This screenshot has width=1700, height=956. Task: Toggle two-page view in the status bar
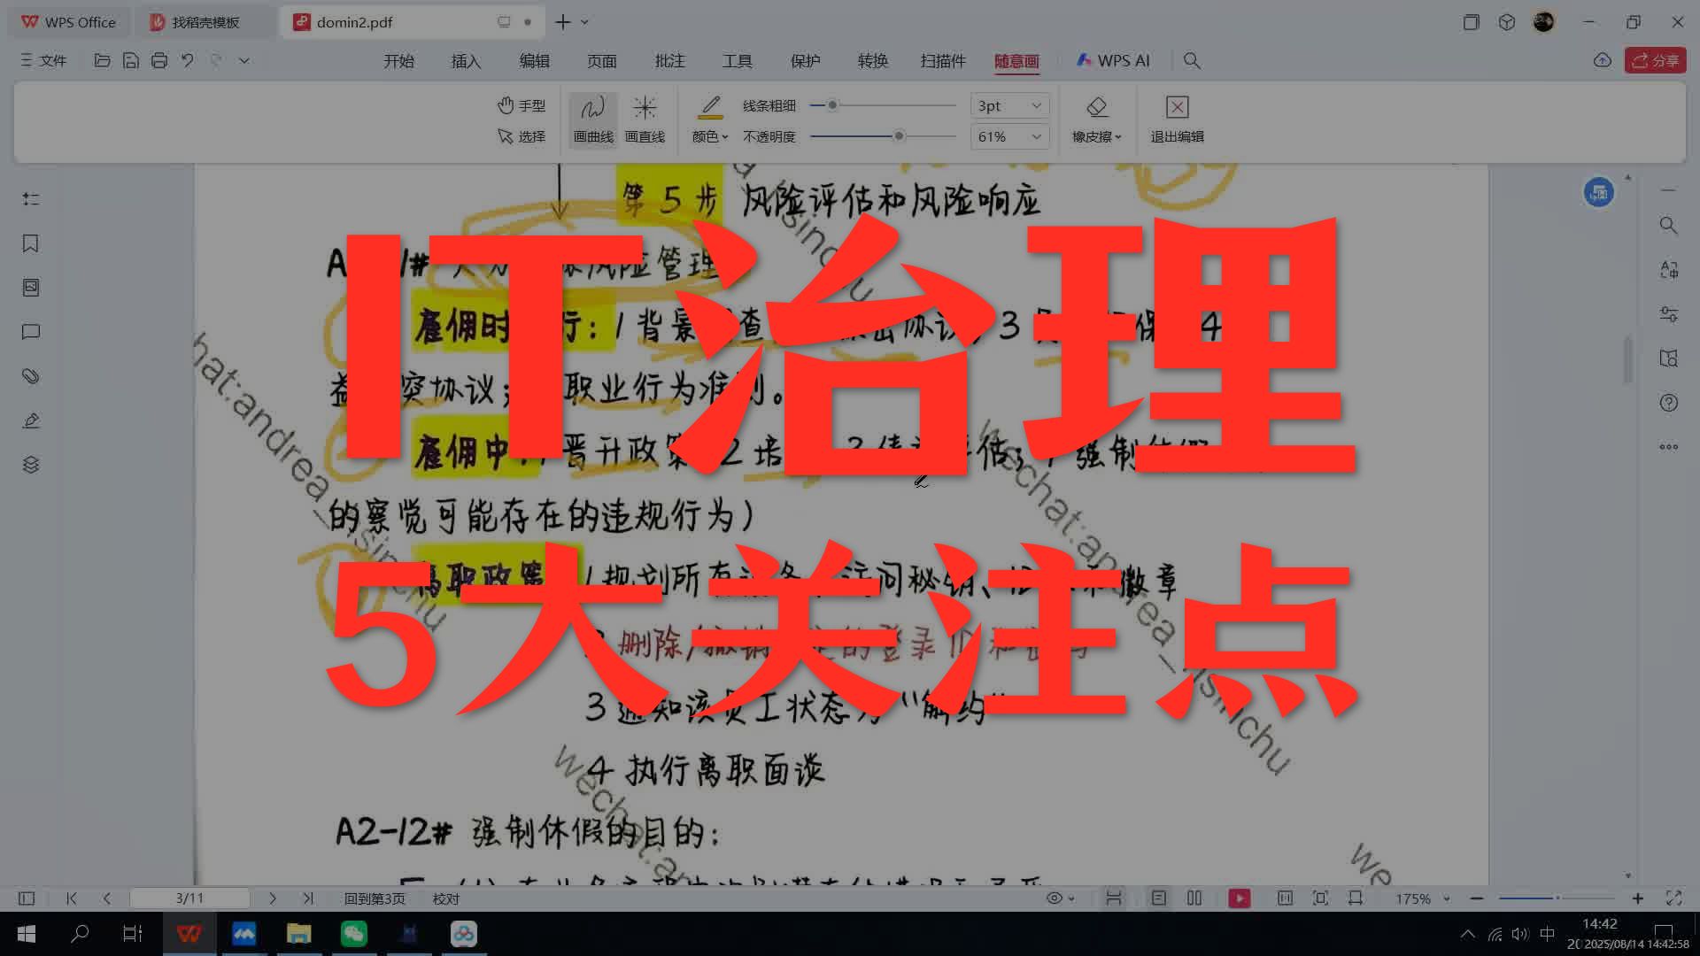1194,898
